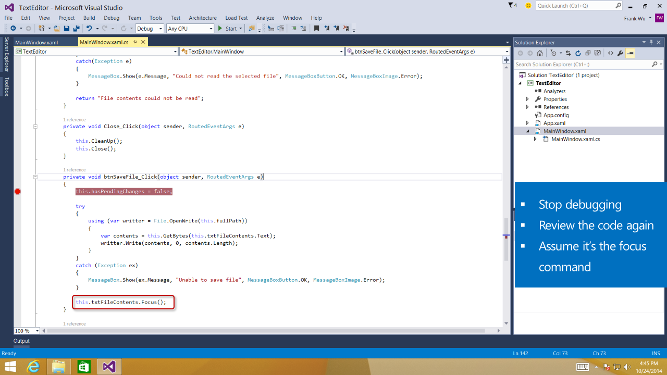Open Internet Explorer from the taskbar
Image resolution: width=667 pixels, height=375 pixels.
(x=34, y=367)
